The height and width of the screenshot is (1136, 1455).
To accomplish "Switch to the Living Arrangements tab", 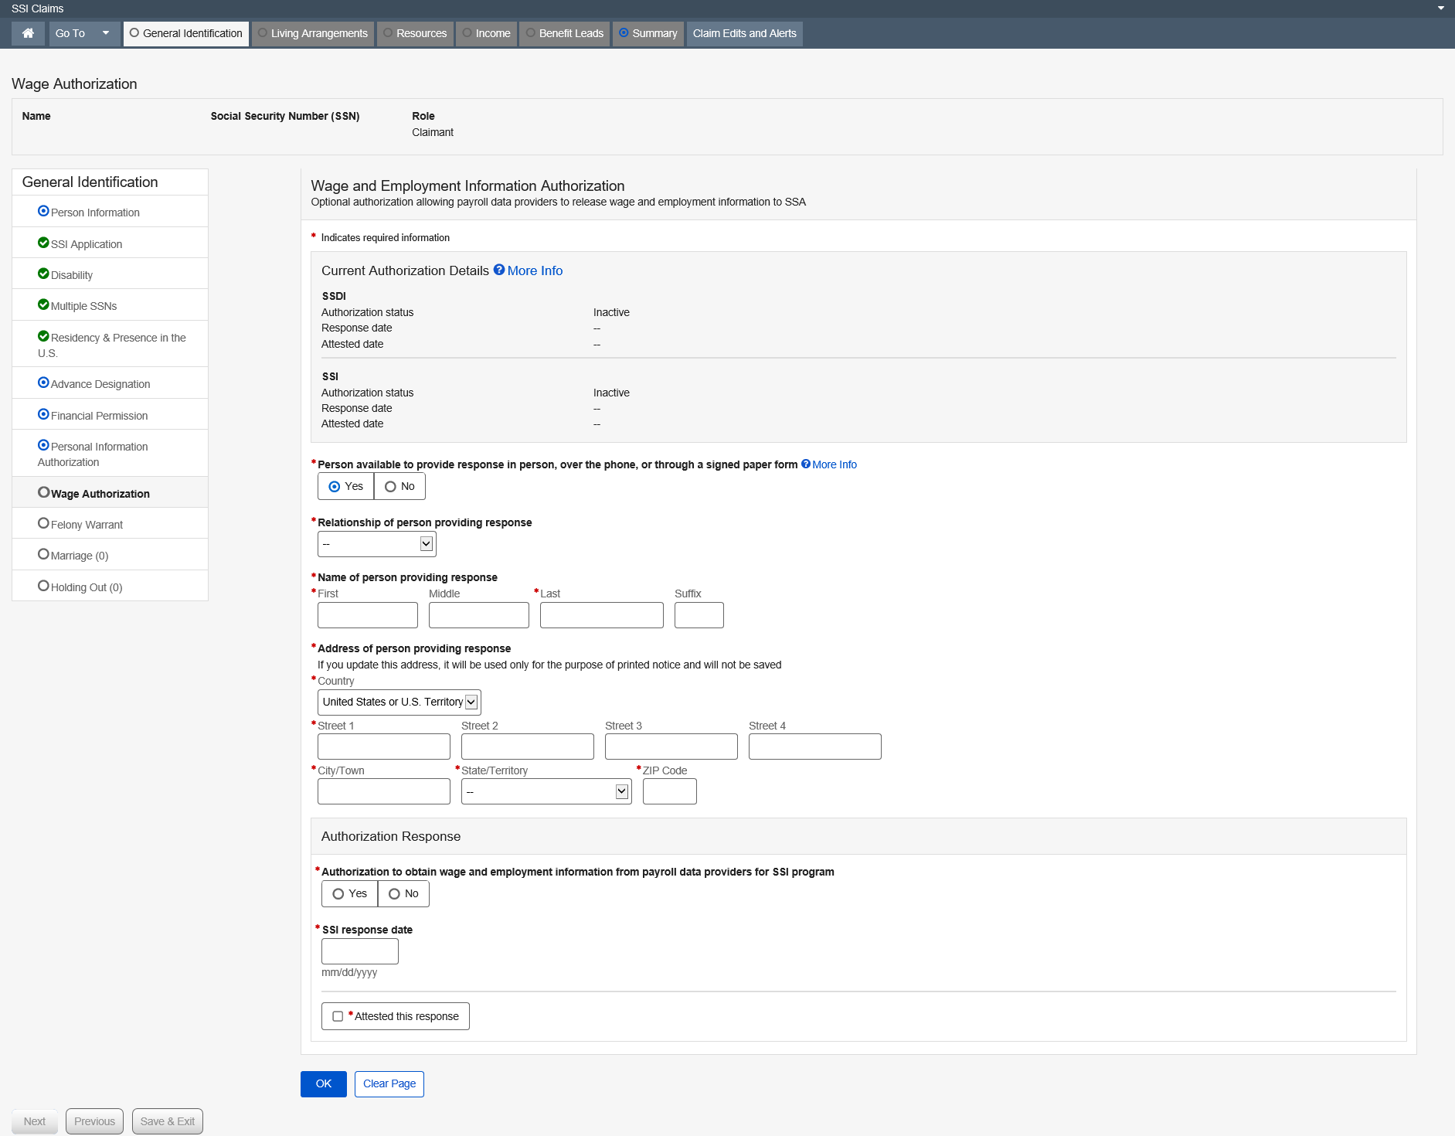I will [313, 33].
